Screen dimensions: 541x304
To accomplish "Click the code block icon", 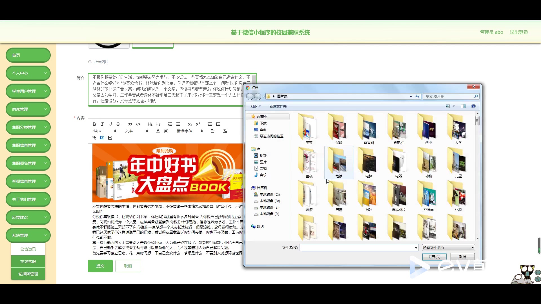I will pos(138,124).
